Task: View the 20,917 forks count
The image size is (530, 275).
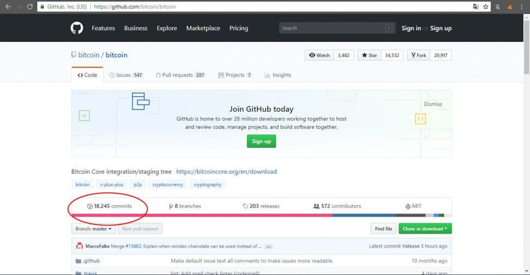Action: tap(441, 55)
